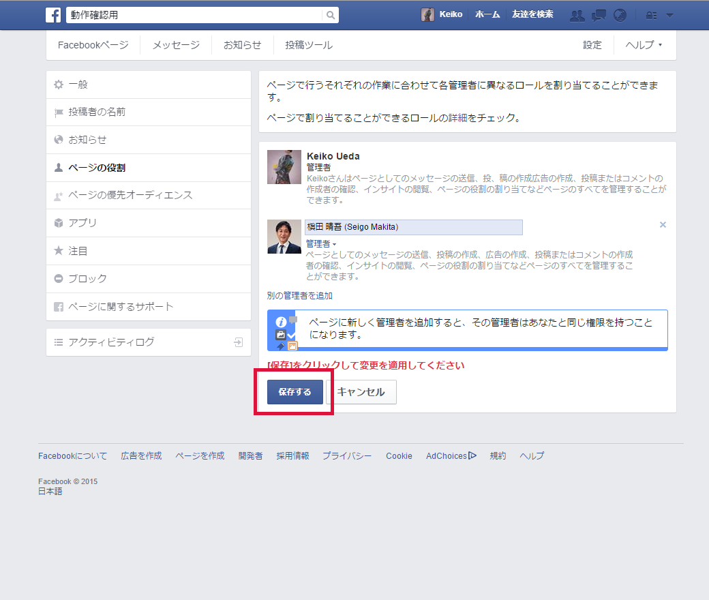The image size is (709, 600).
Task: Open 友達を検索 link
Action: pyautogui.click(x=532, y=14)
